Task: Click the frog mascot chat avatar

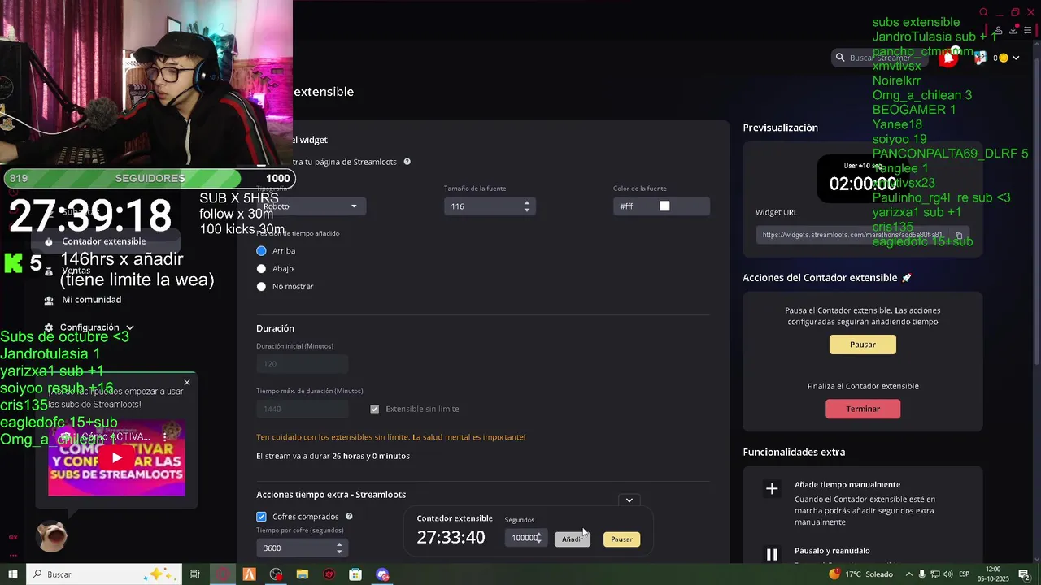Action: [51, 535]
